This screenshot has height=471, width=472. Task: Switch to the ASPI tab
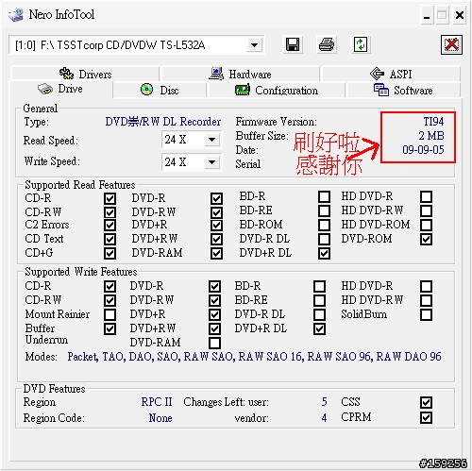(x=391, y=74)
